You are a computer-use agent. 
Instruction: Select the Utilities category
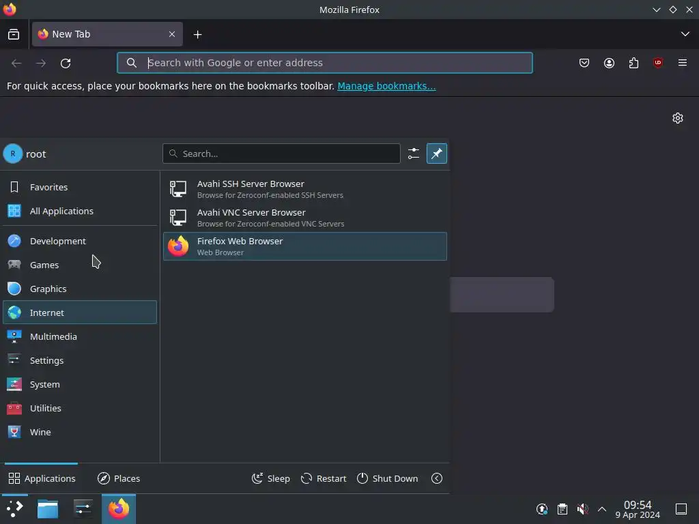tap(80, 408)
